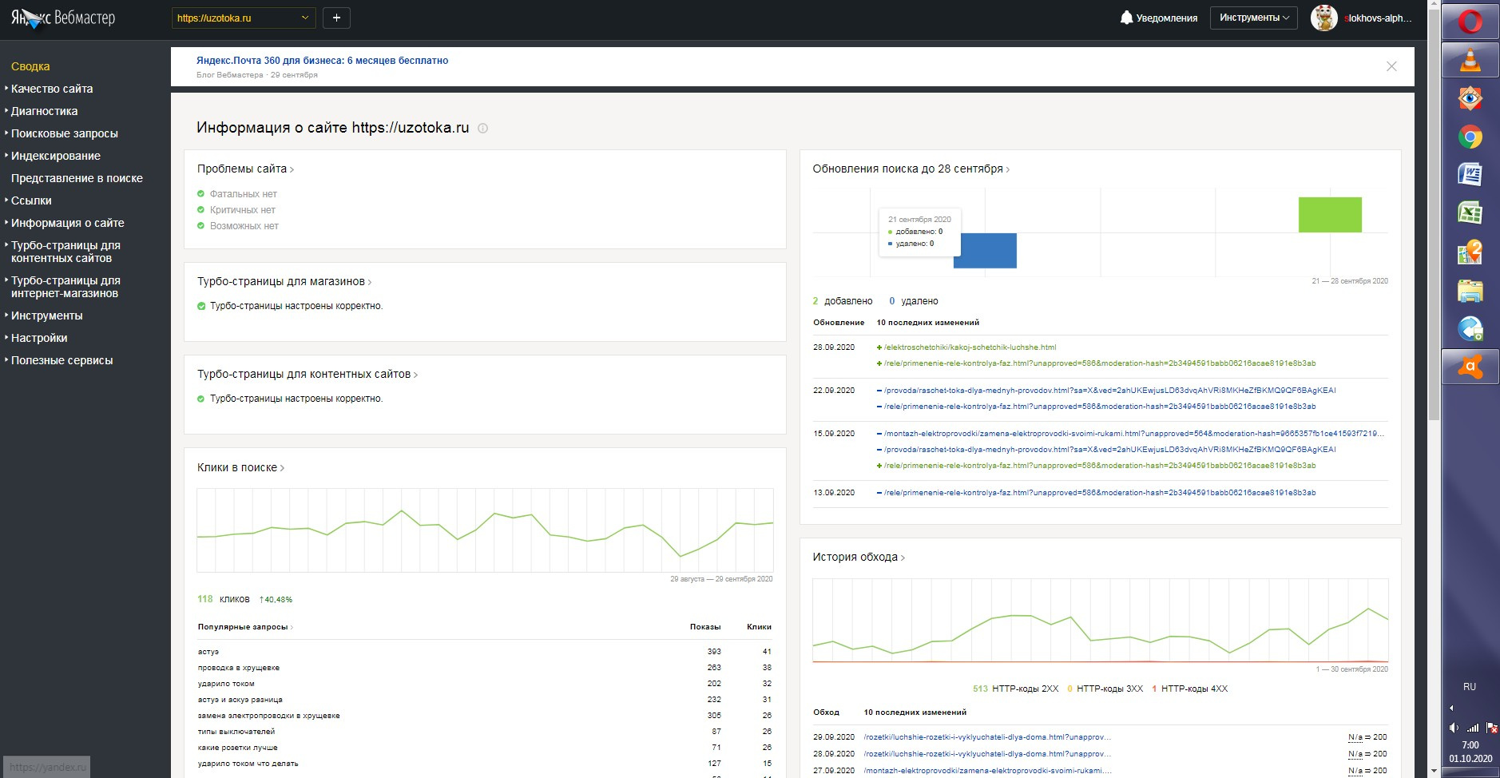Open notifications bell (Уведомления)
The width and height of the screenshot is (1500, 778).
[x=1158, y=18]
